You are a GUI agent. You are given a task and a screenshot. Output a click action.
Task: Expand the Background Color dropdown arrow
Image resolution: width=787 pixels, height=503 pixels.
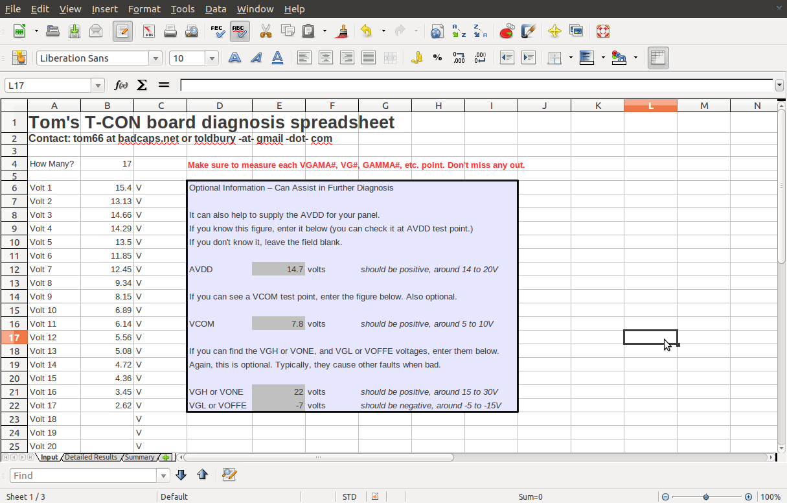[x=603, y=58]
